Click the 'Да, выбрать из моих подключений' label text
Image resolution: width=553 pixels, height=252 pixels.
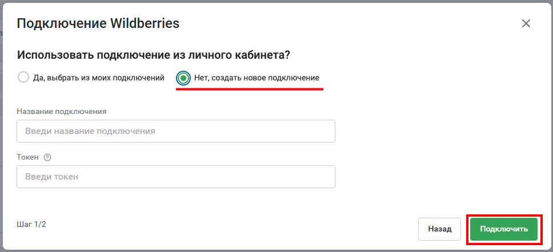tap(99, 78)
